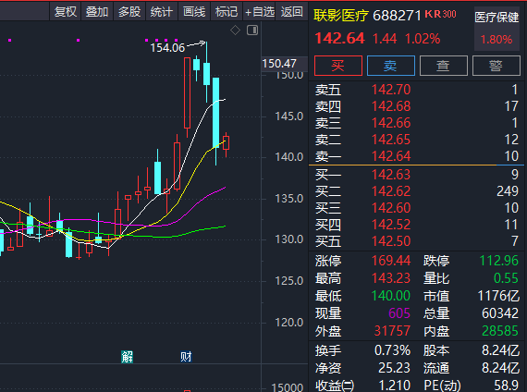
Task: Click the 联影医疗 stock name
Action: 341,16
